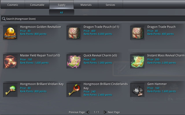The height and width of the screenshot is (115, 185).
Task: Switch to the Consumable tab
Action: coord(37,5)
